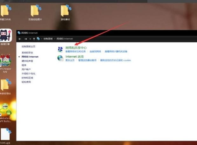The image size is (197, 145).
Task: Click the Back arrow in navigation bar
Action: [20, 39]
